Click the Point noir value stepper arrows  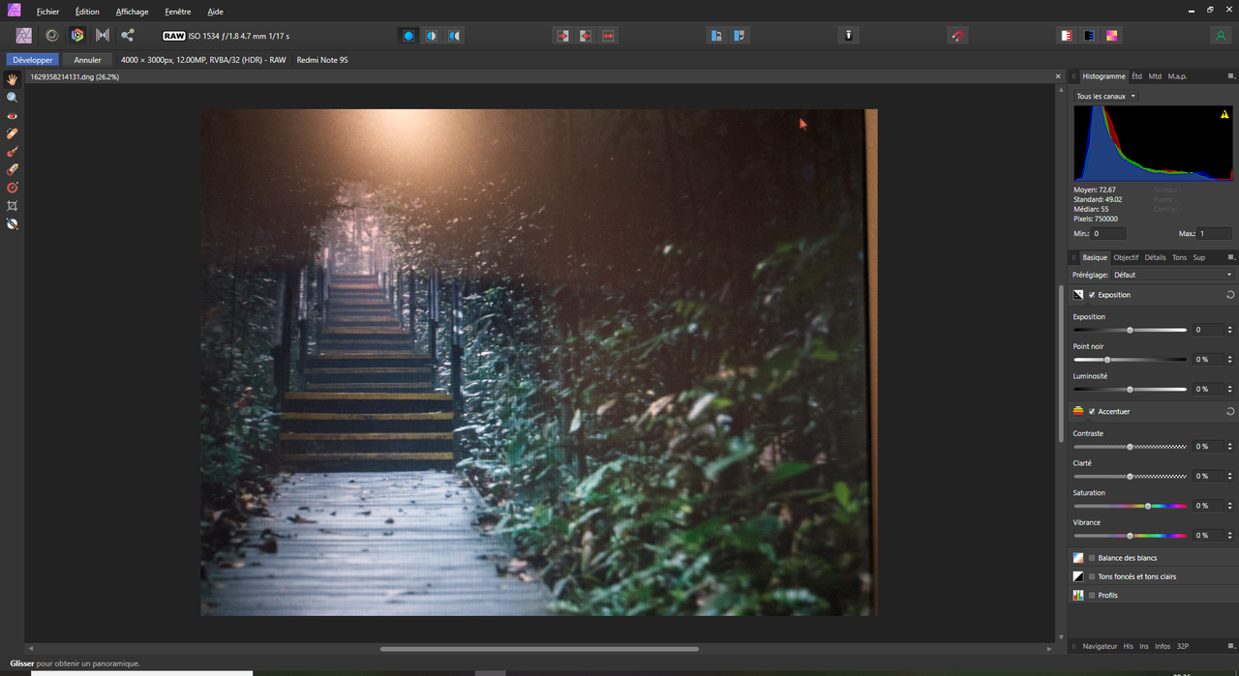pyautogui.click(x=1230, y=359)
